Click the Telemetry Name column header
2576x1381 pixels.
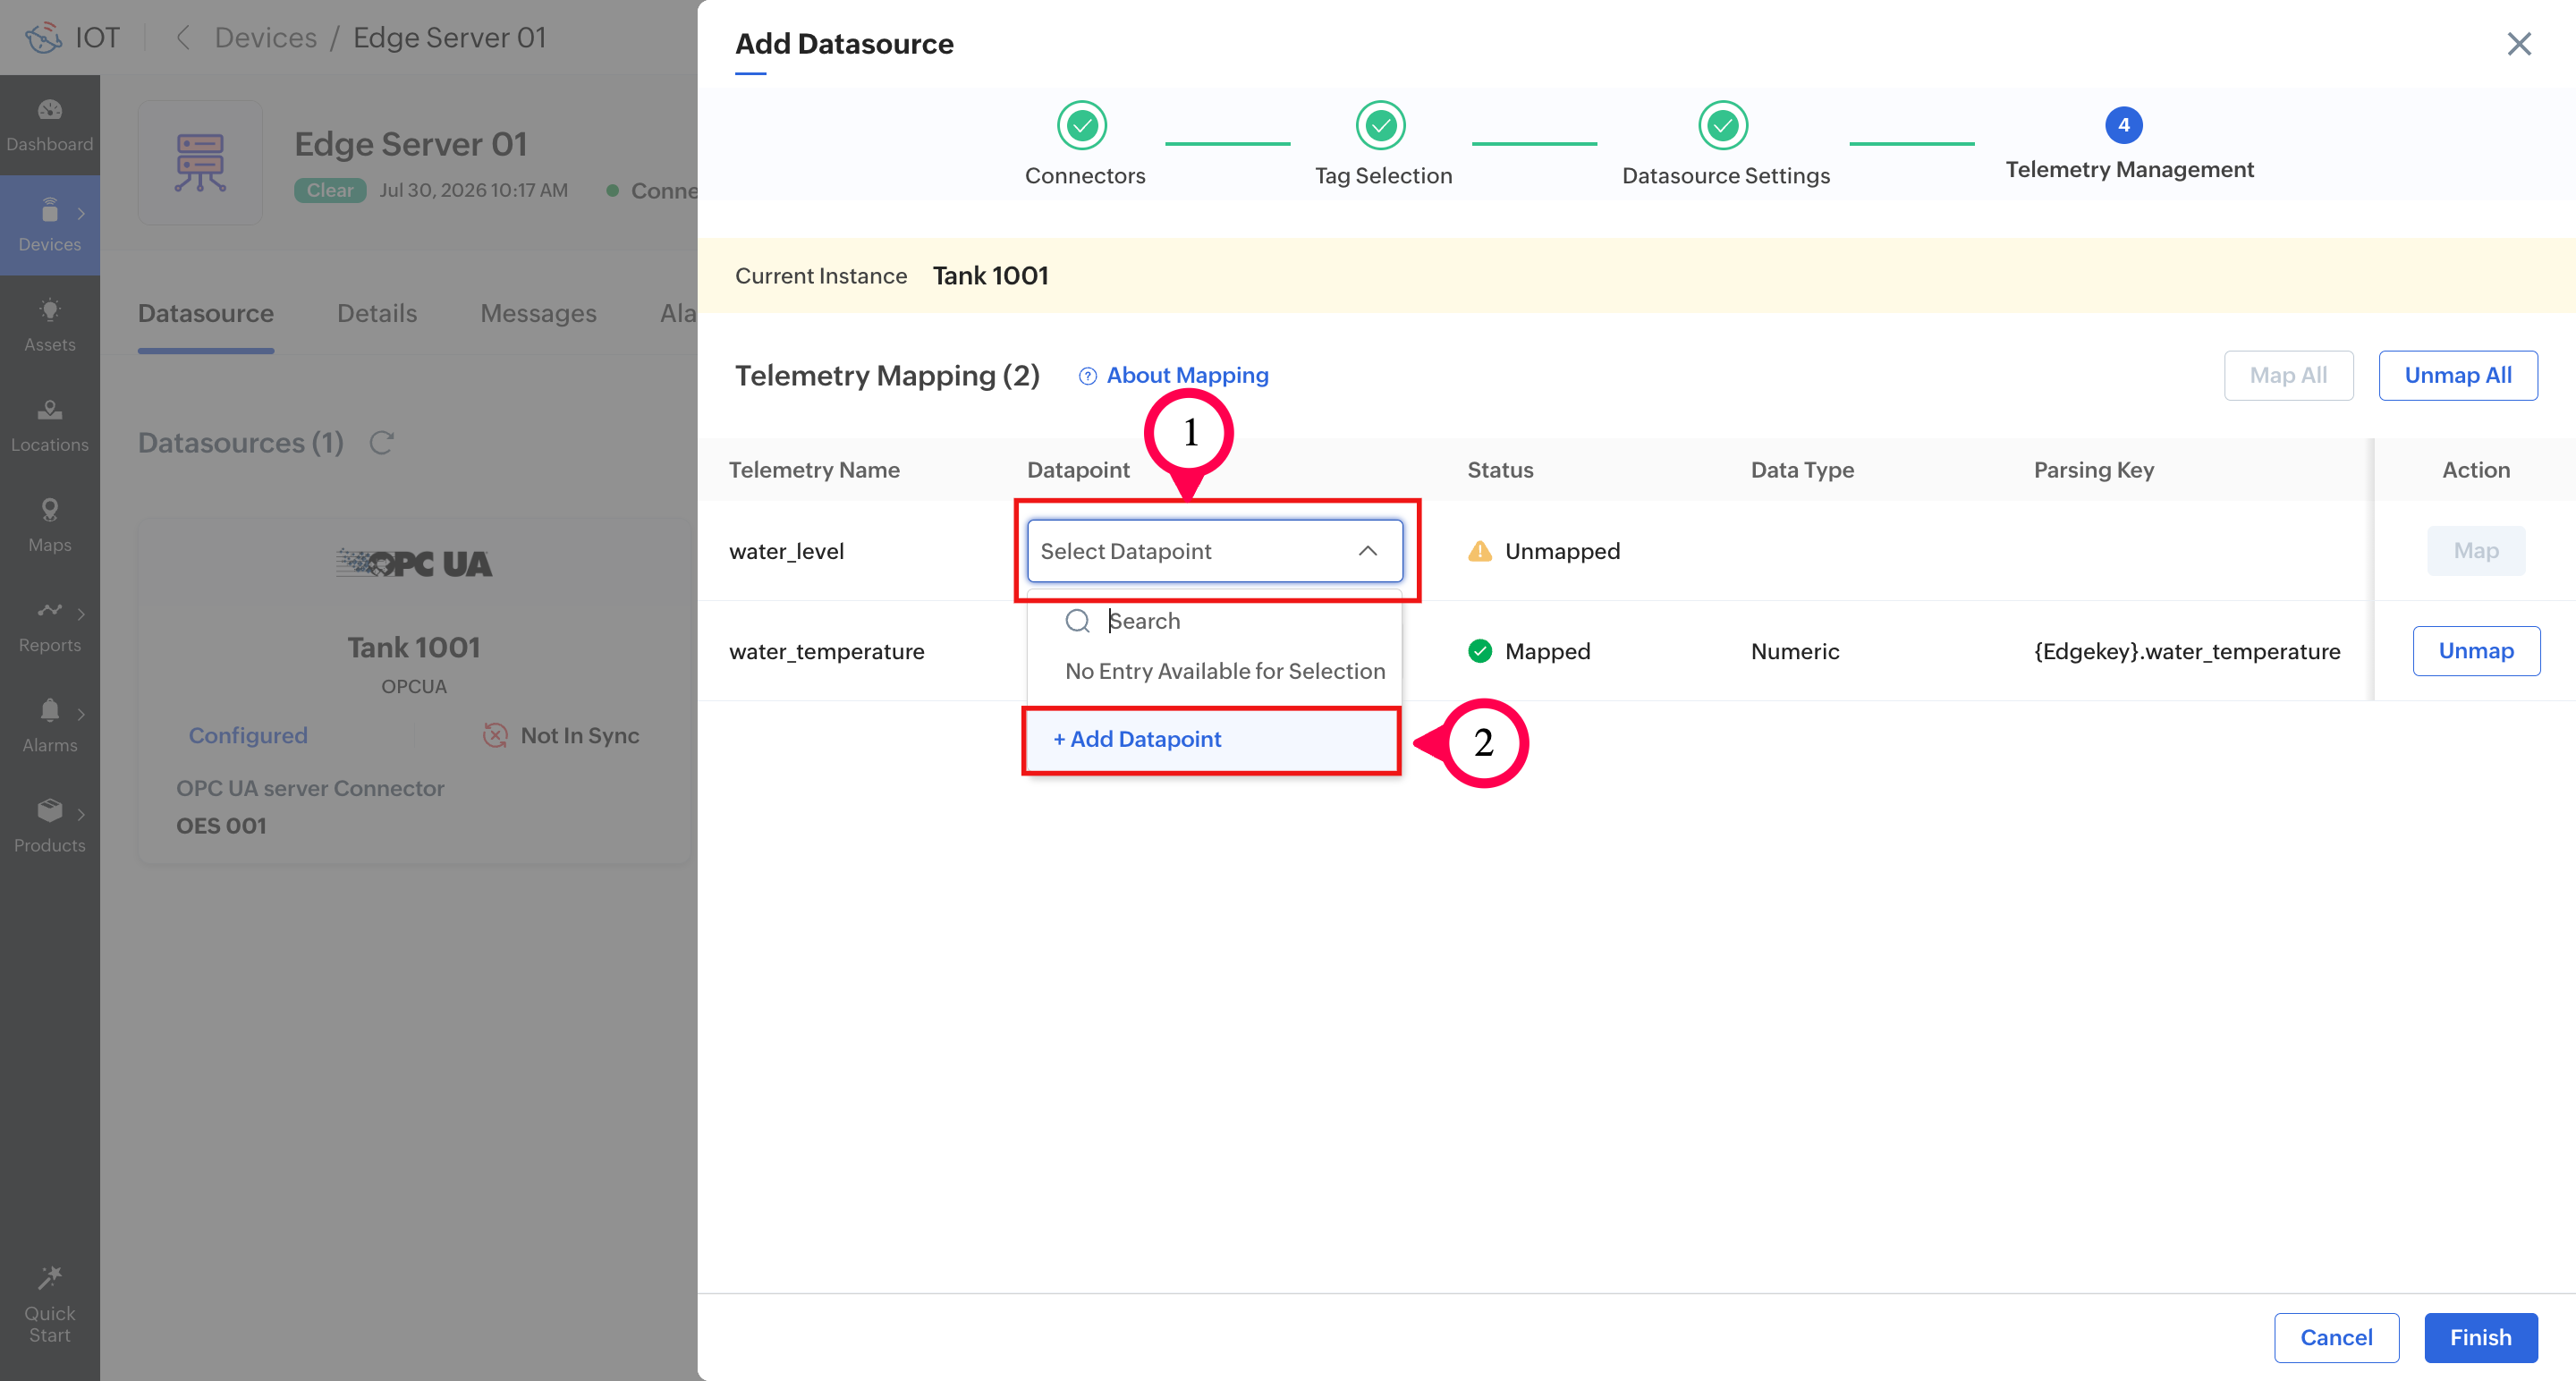(814, 470)
